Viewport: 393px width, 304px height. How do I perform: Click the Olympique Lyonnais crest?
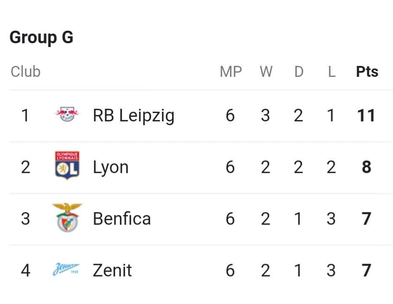[67, 165]
